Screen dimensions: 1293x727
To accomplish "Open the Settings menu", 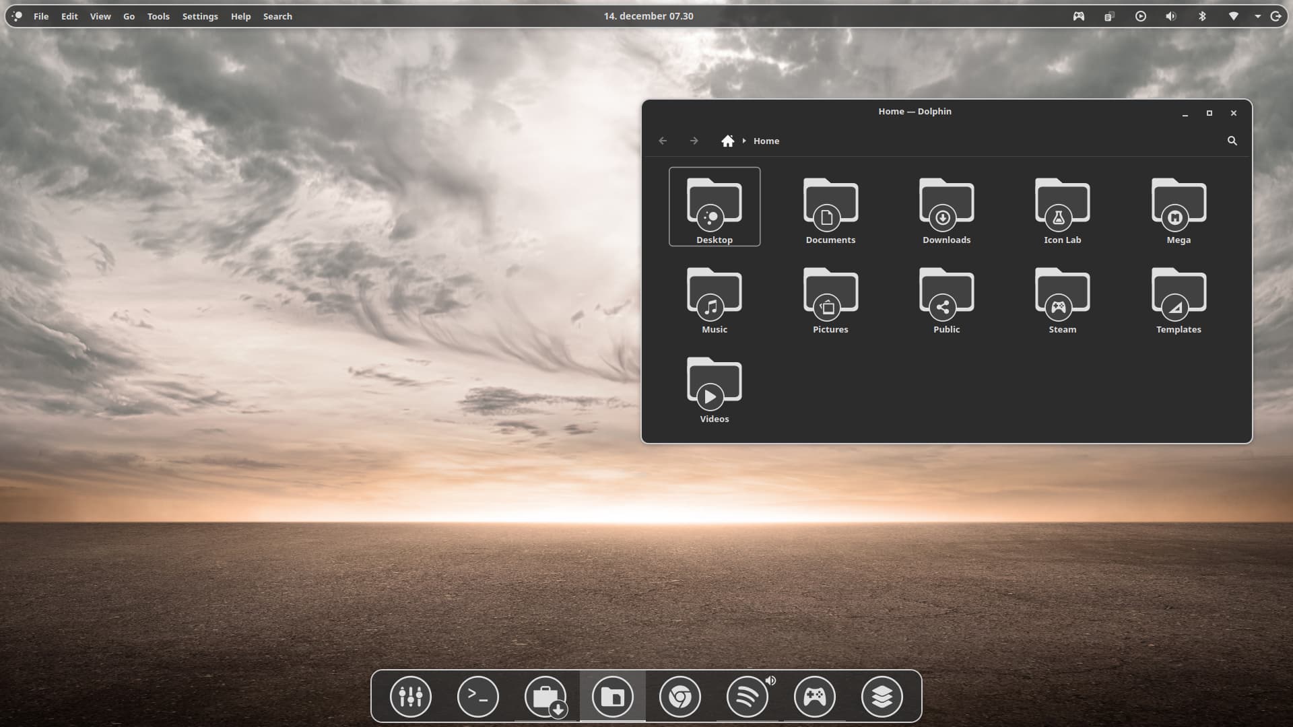I will [200, 16].
